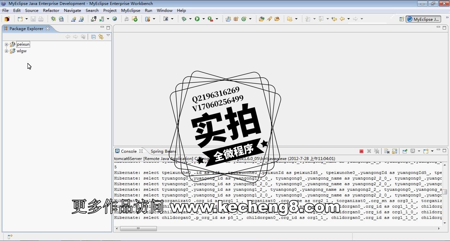The height and width of the screenshot is (241, 450).
Task: Click Display Selected Console monitor icon
Action: coord(413,151)
